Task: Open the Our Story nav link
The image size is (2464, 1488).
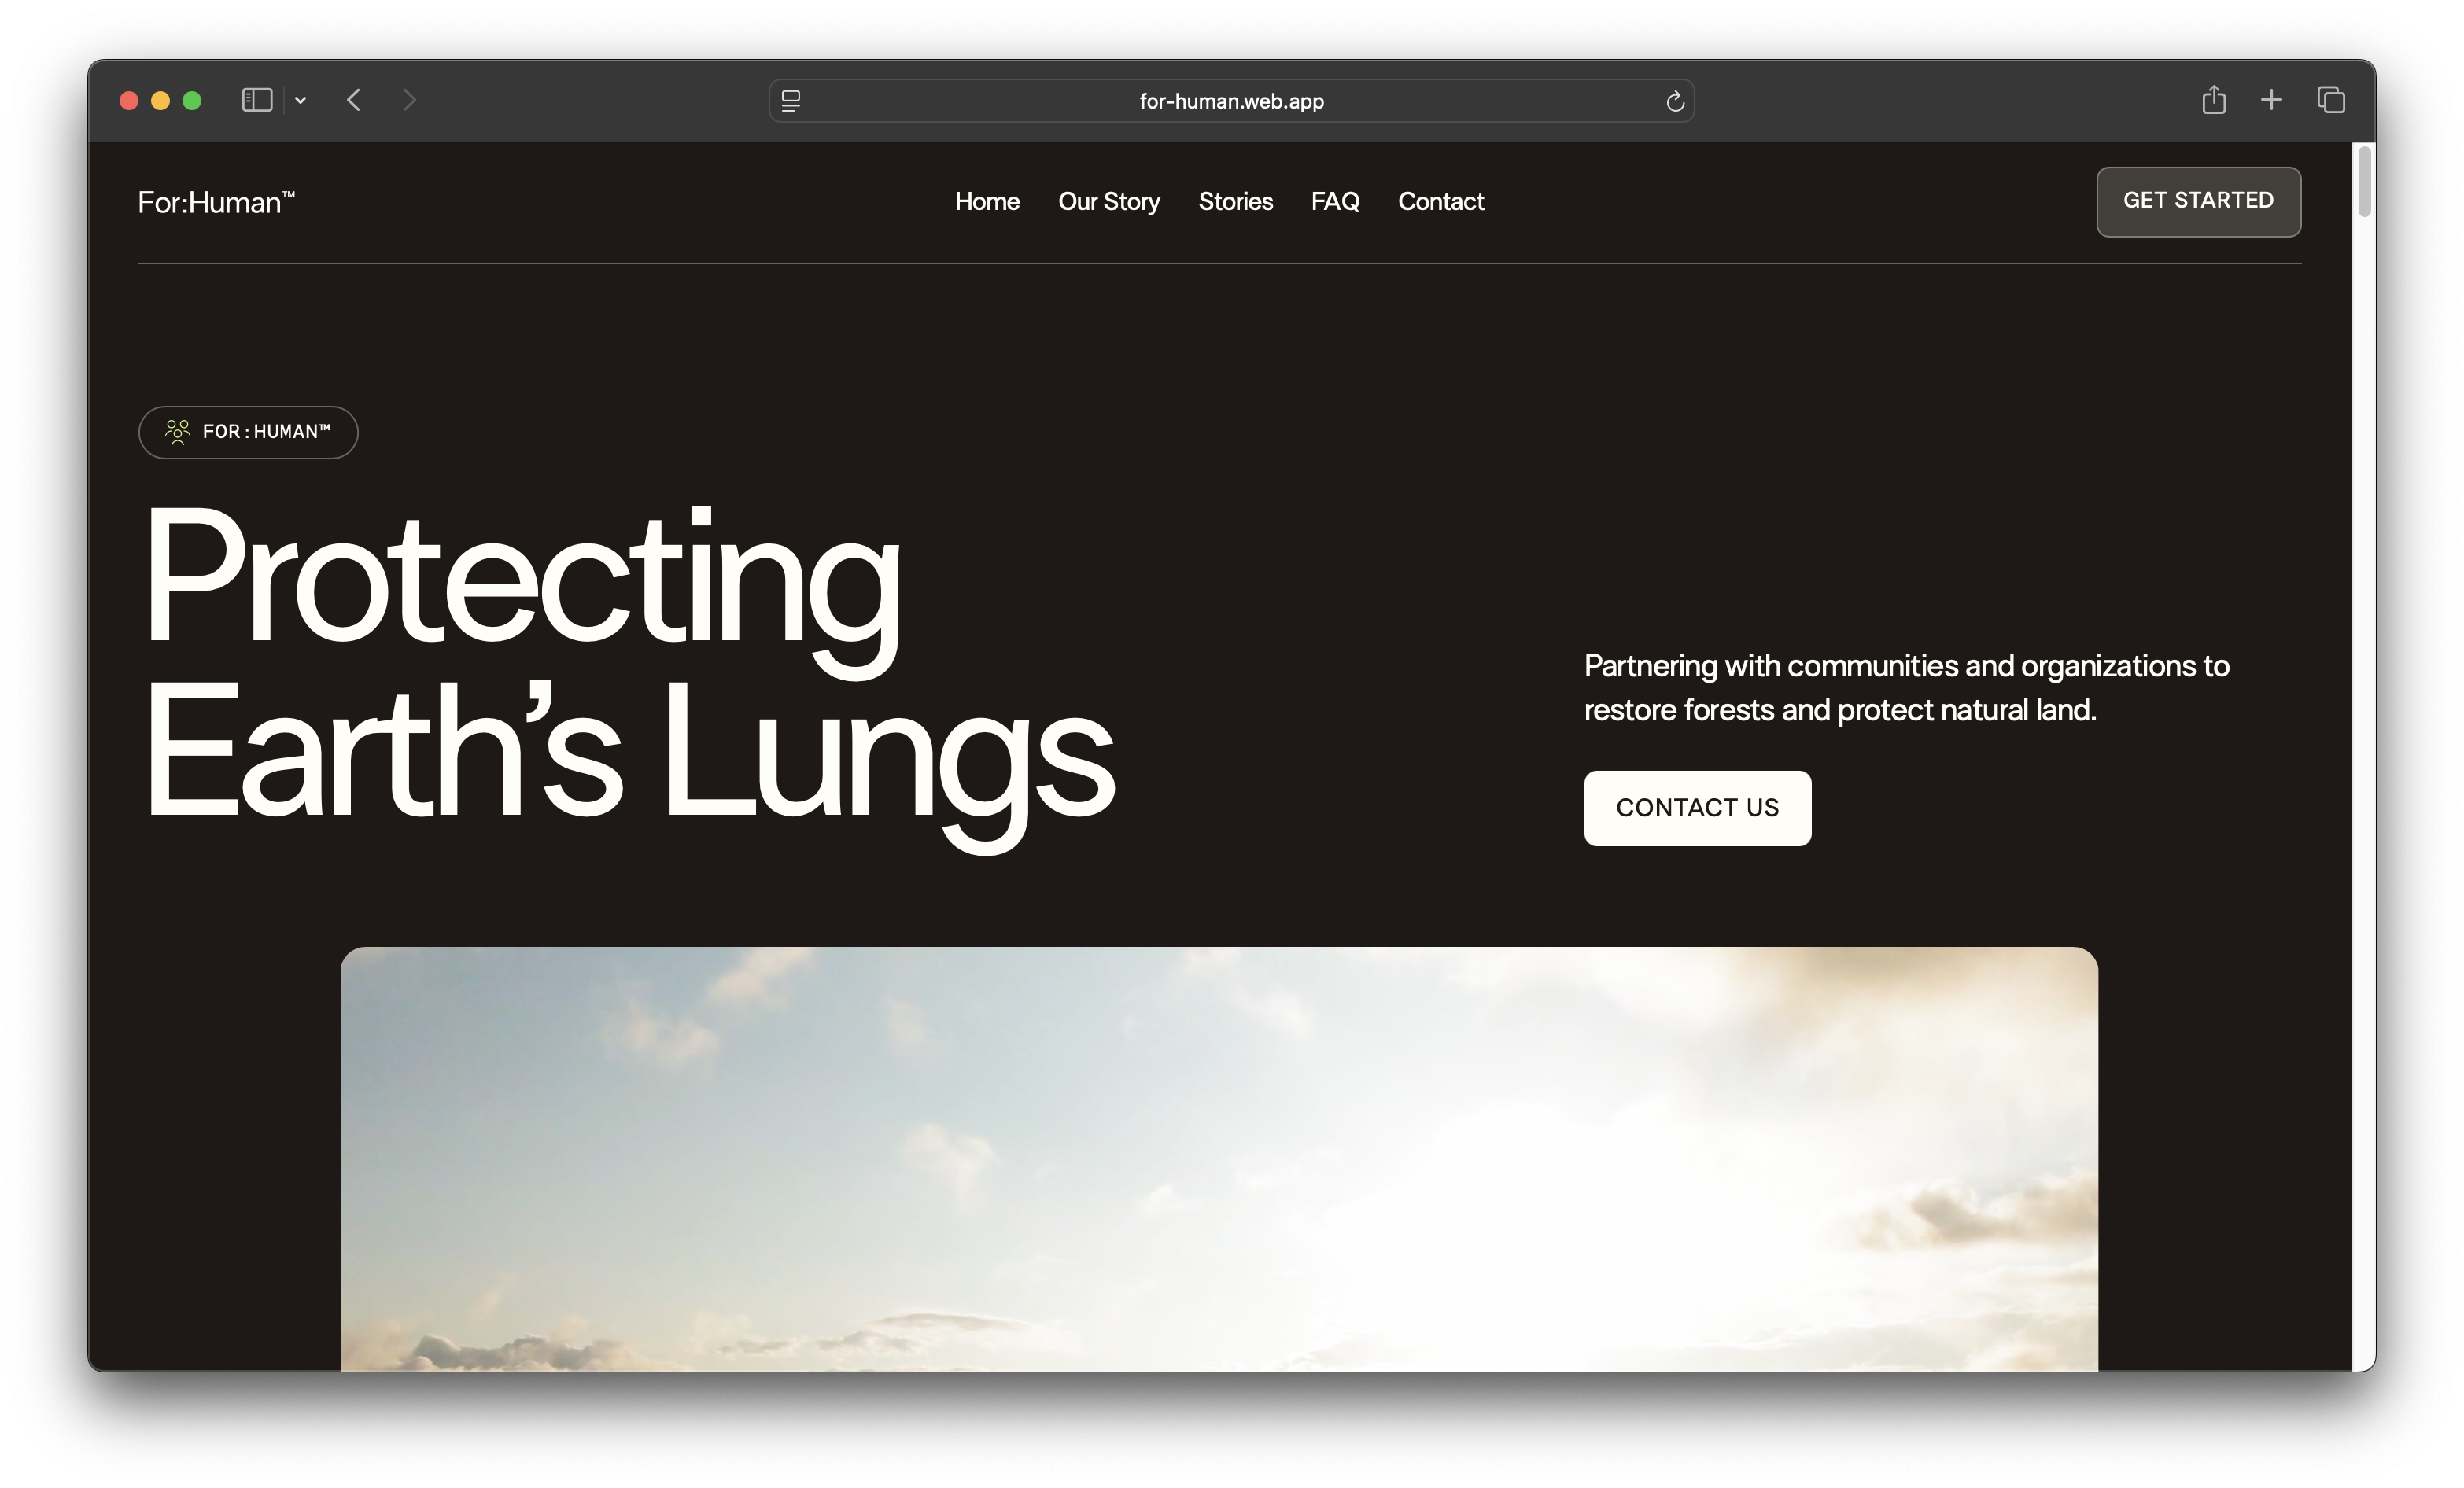Action: point(1109,202)
